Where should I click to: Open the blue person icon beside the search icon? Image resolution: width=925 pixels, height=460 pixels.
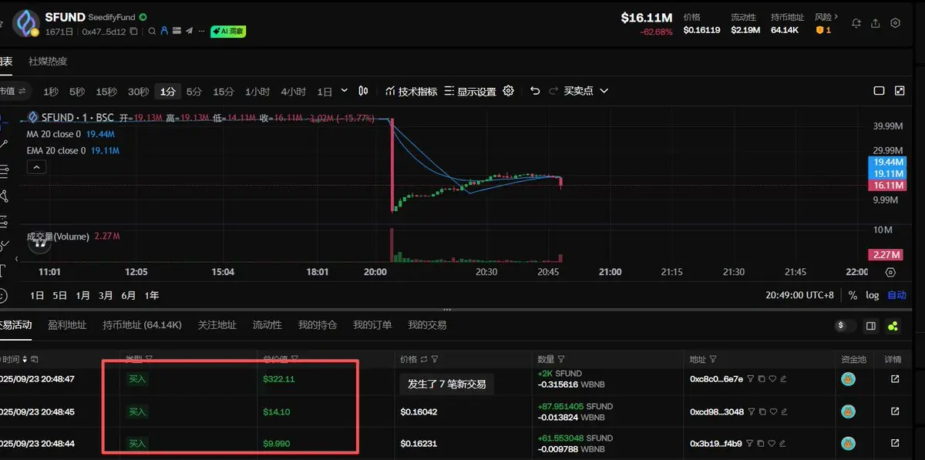[x=164, y=32]
